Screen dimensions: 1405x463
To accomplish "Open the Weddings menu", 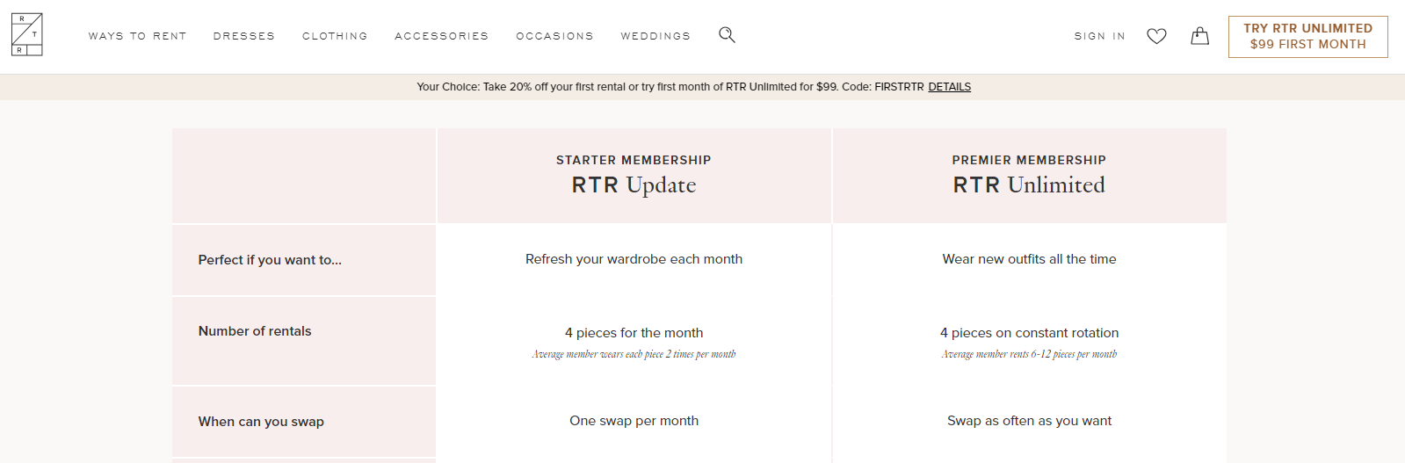I will (655, 36).
